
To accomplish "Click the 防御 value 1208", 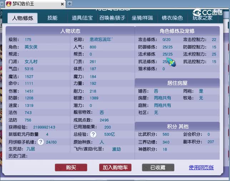I will tap(29, 98).
